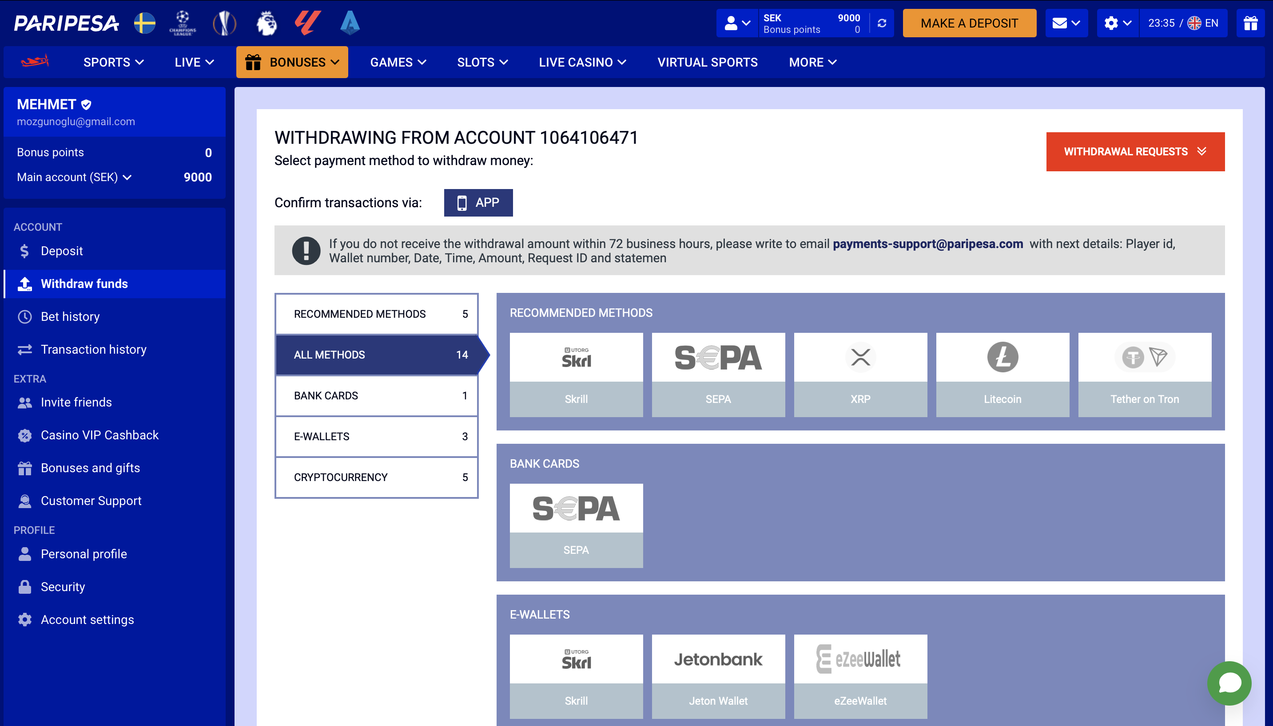Open the settings gear dropdown
1273x726 pixels.
pos(1118,23)
